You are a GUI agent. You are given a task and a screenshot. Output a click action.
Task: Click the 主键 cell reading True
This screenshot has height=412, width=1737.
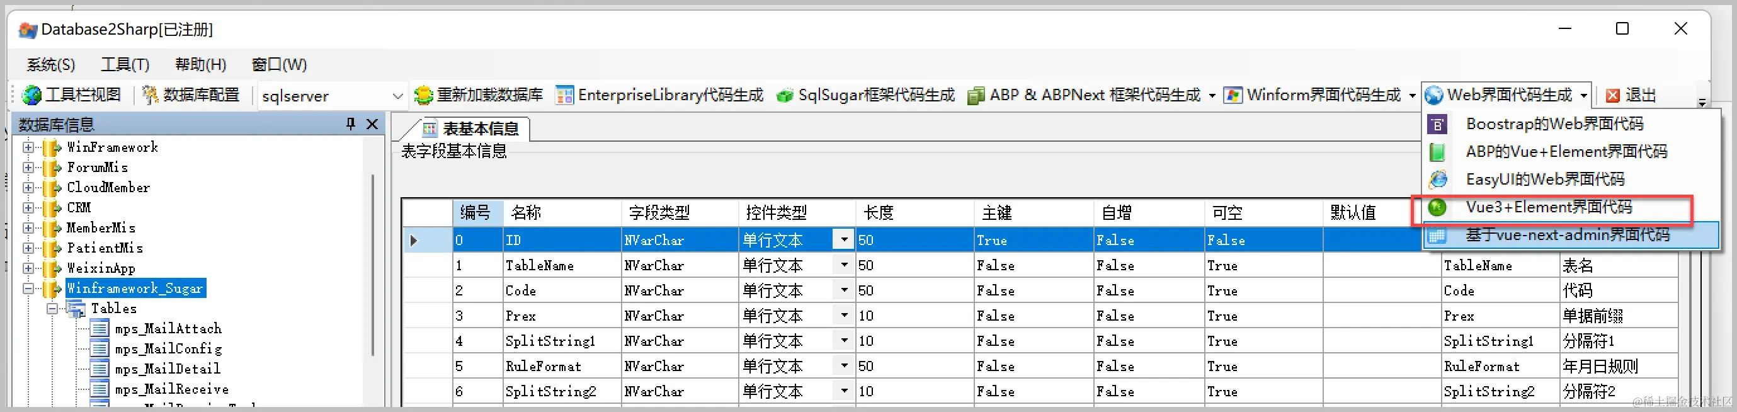(x=1034, y=240)
